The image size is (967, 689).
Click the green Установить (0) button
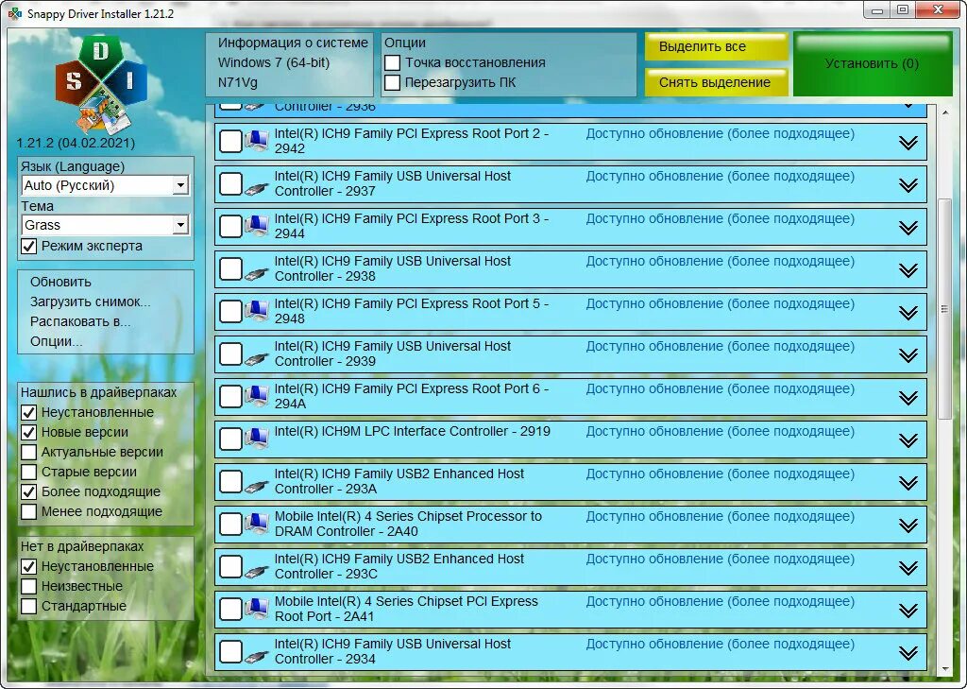click(872, 64)
